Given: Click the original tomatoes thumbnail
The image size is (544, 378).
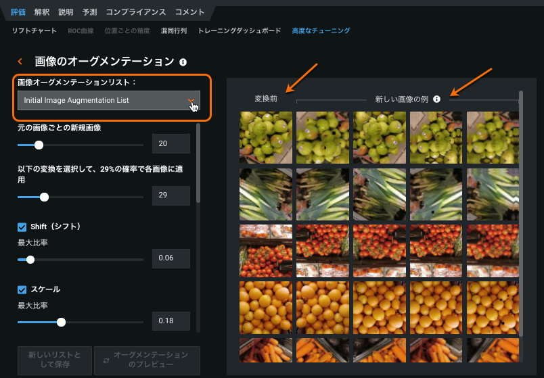Looking at the screenshot, I should coord(266,251).
